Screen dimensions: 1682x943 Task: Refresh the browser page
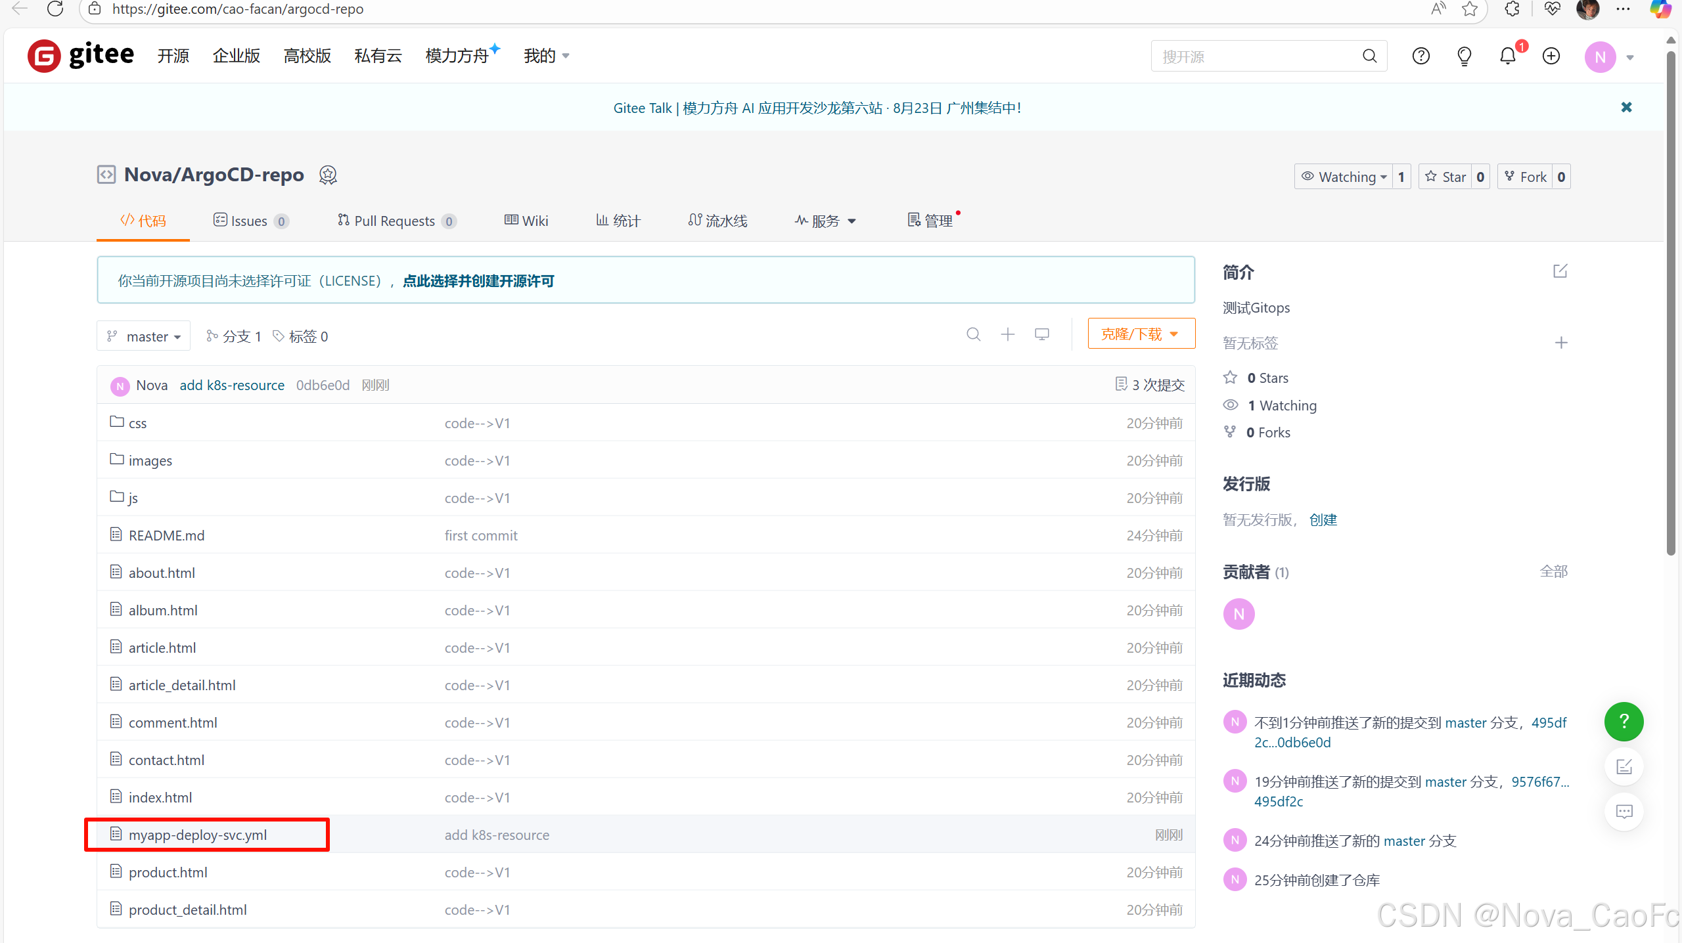[55, 9]
